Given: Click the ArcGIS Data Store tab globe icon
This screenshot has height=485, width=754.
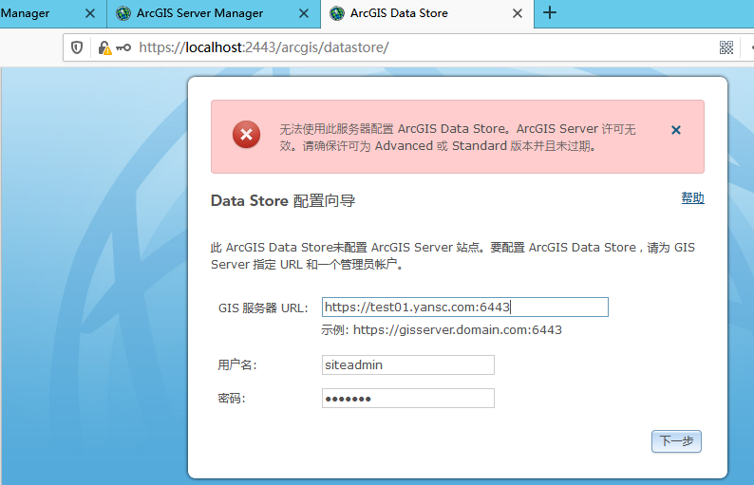Looking at the screenshot, I should tap(337, 13).
